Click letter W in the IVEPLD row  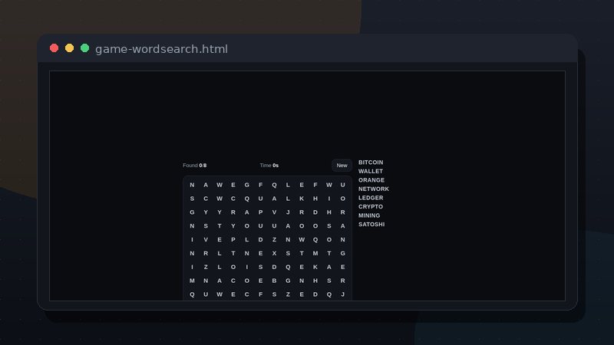302,240
